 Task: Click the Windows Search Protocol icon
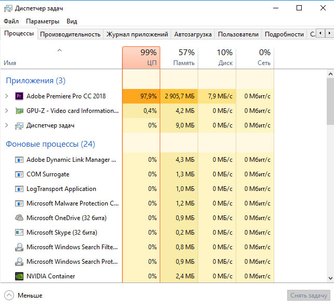[x=19, y=262]
